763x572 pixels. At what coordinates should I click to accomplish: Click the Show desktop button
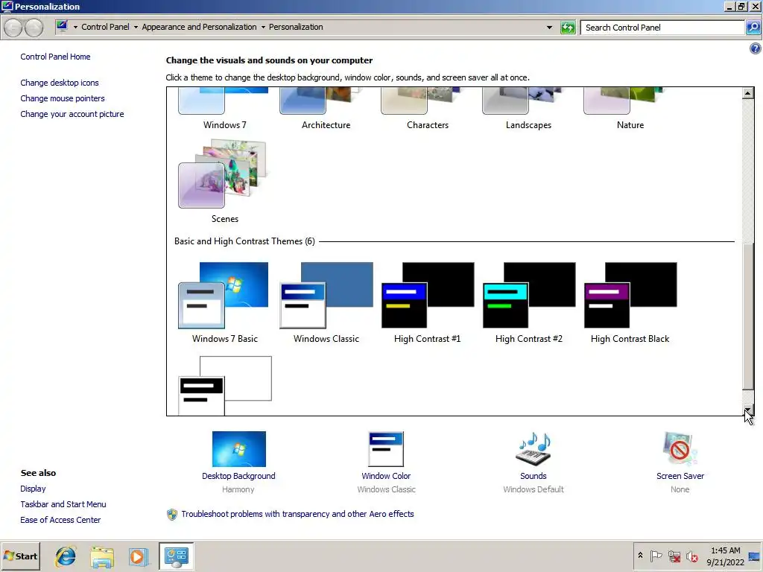tap(755, 556)
